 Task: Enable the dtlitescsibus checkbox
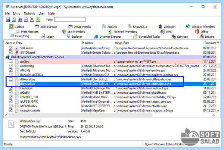pyautogui.click(x=10, y=79)
